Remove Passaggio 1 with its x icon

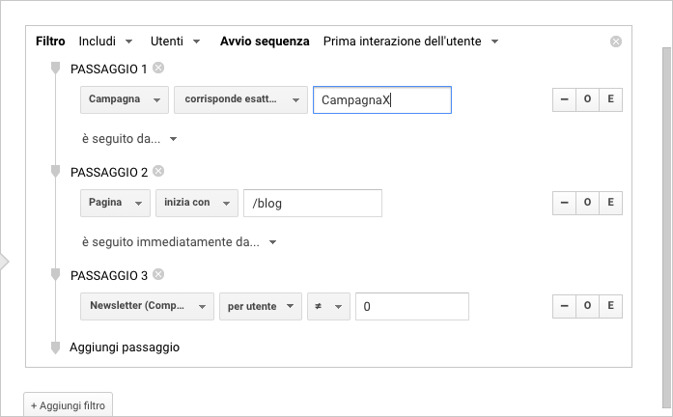(x=158, y=68)
